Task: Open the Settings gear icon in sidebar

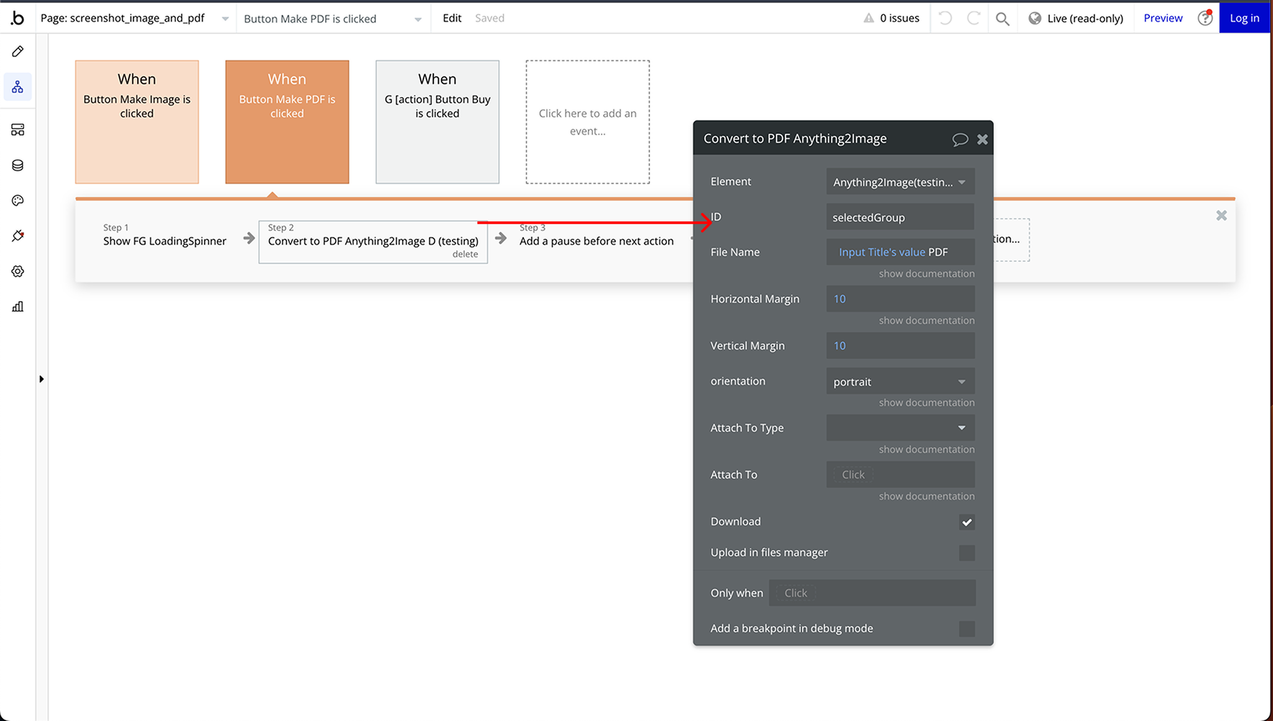Action: click(17, 271)
